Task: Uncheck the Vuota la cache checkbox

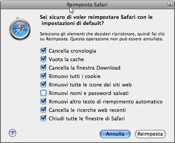Action: pyautogui.click(x=43, y=59)
